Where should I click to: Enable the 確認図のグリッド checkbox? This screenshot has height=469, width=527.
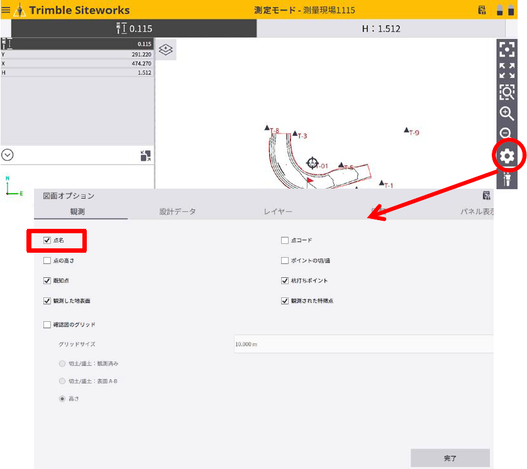[x=47, y=324]
